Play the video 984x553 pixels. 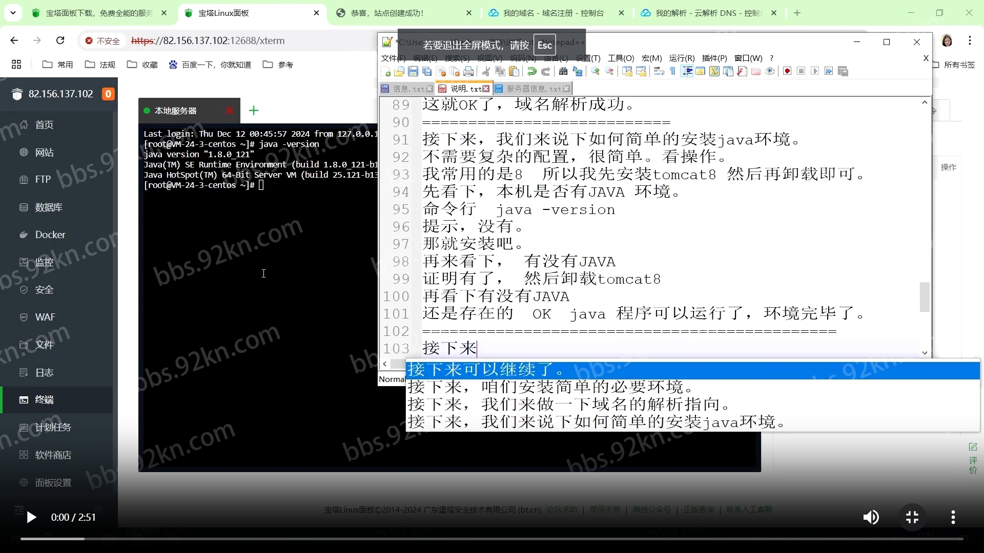[x=31, y=518]
